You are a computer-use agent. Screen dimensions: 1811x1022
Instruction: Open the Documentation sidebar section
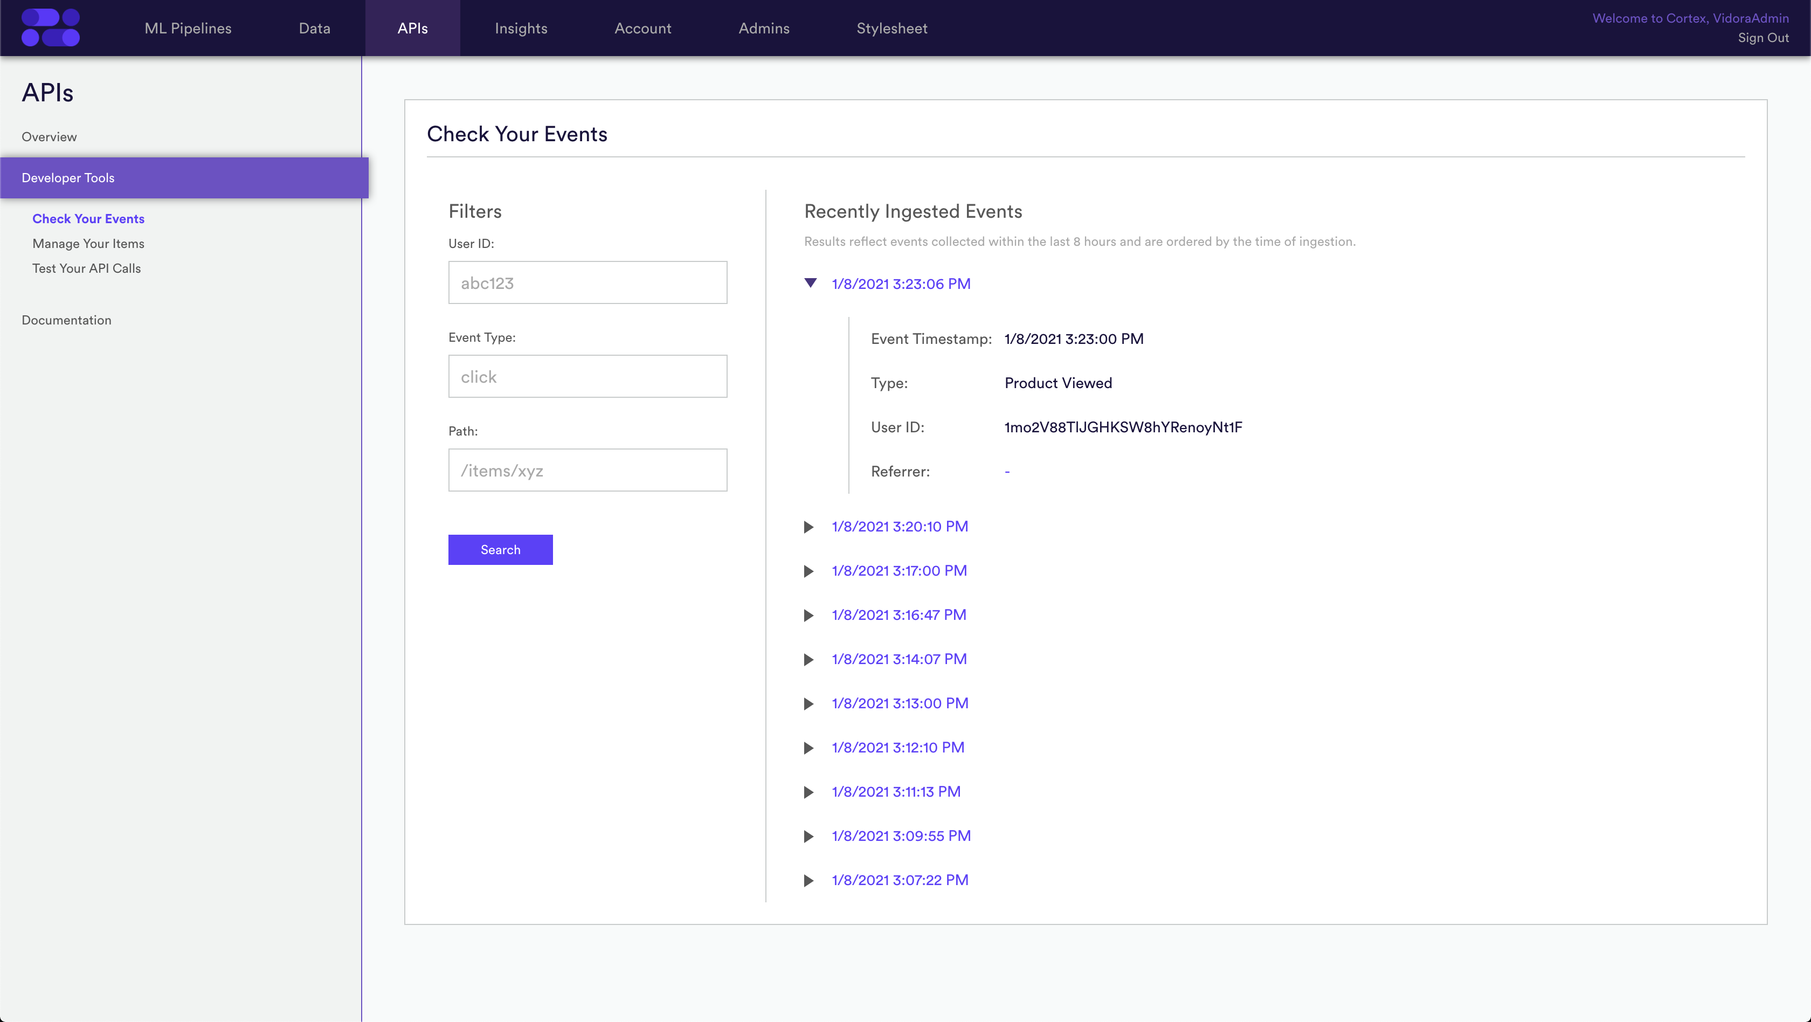pyautogui.click(x=66, y=321)
